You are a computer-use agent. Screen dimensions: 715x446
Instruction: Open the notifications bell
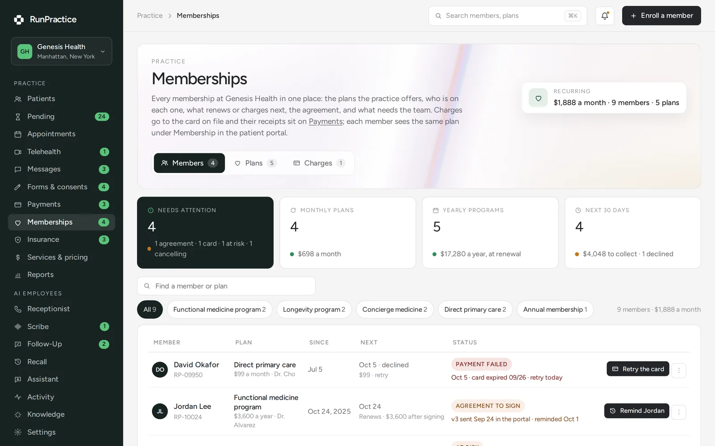605,16
